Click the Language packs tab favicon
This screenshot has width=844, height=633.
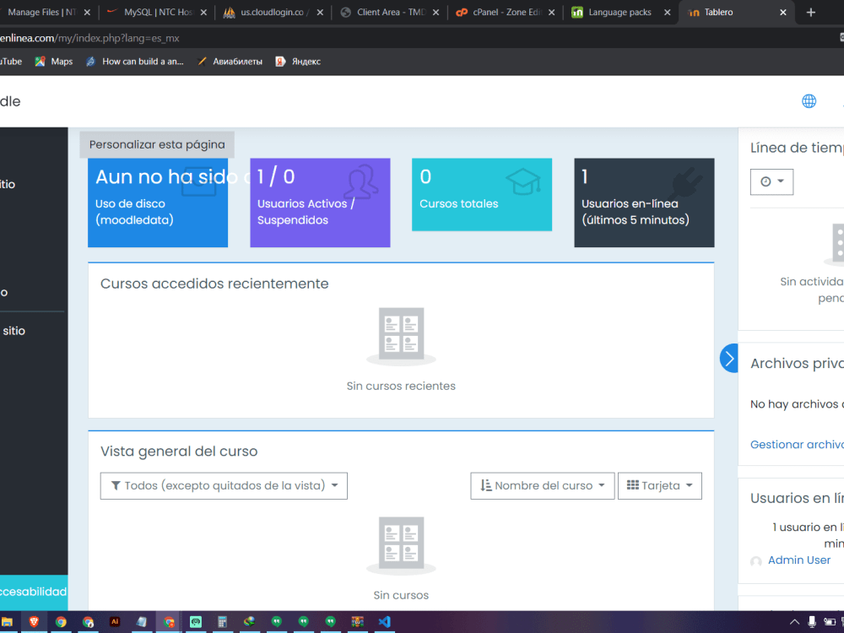(577, 13)
